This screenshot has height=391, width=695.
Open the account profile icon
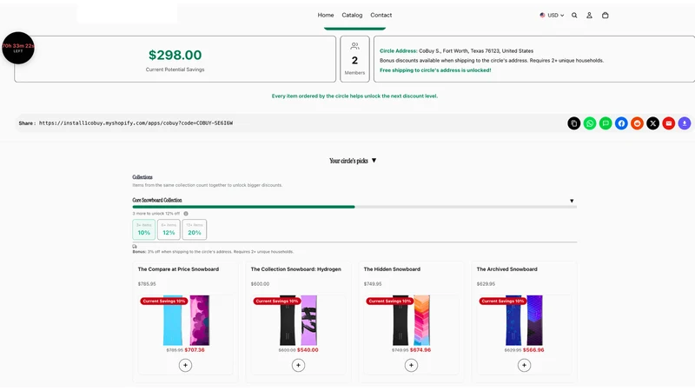click(589, 15)
